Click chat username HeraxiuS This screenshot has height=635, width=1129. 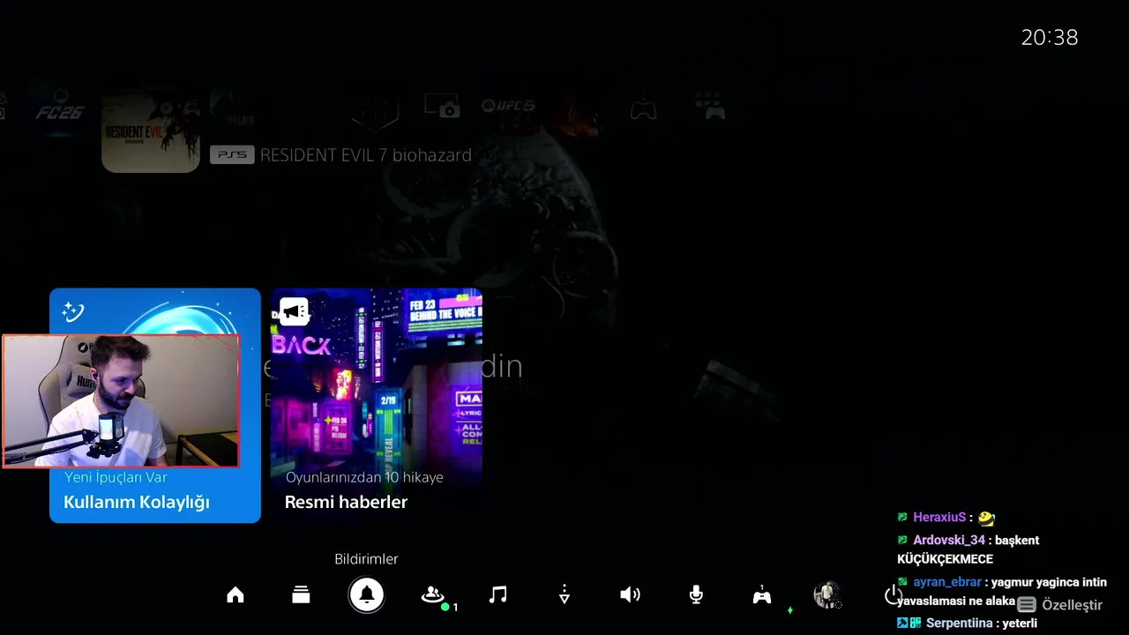click(939, 518)
